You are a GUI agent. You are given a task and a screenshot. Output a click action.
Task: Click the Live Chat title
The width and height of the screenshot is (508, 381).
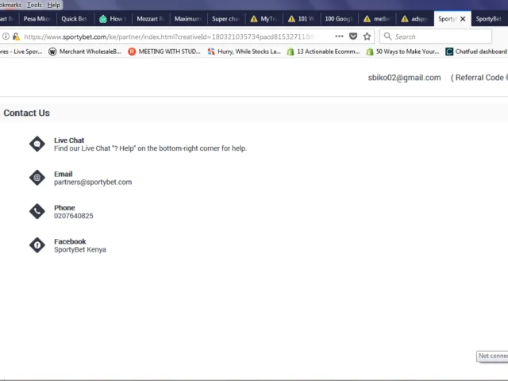(69, 140)
